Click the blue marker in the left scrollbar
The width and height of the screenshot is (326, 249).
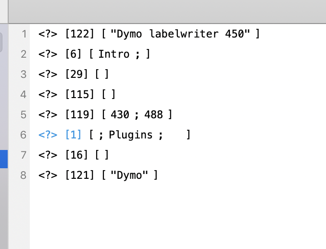tap(4, 159)
